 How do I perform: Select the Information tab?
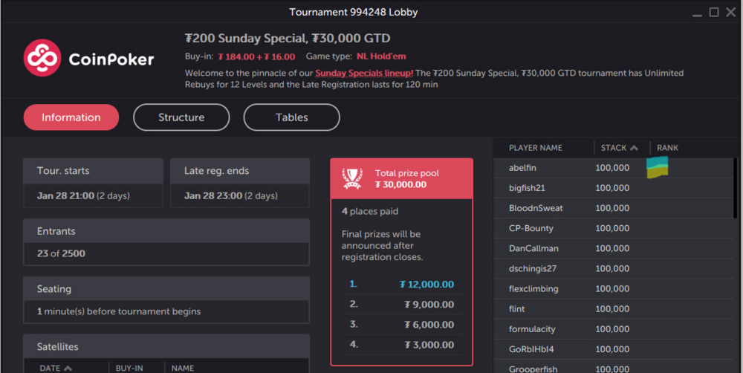[71, 117]
